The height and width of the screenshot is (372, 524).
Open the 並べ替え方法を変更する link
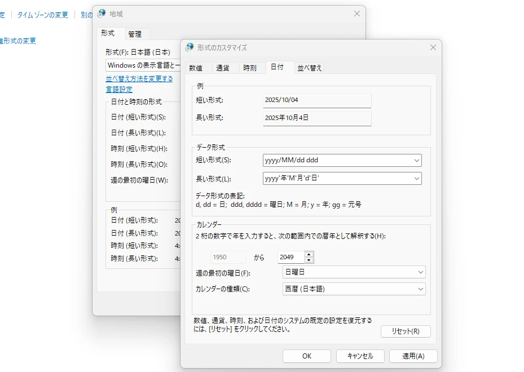(139, 79)
